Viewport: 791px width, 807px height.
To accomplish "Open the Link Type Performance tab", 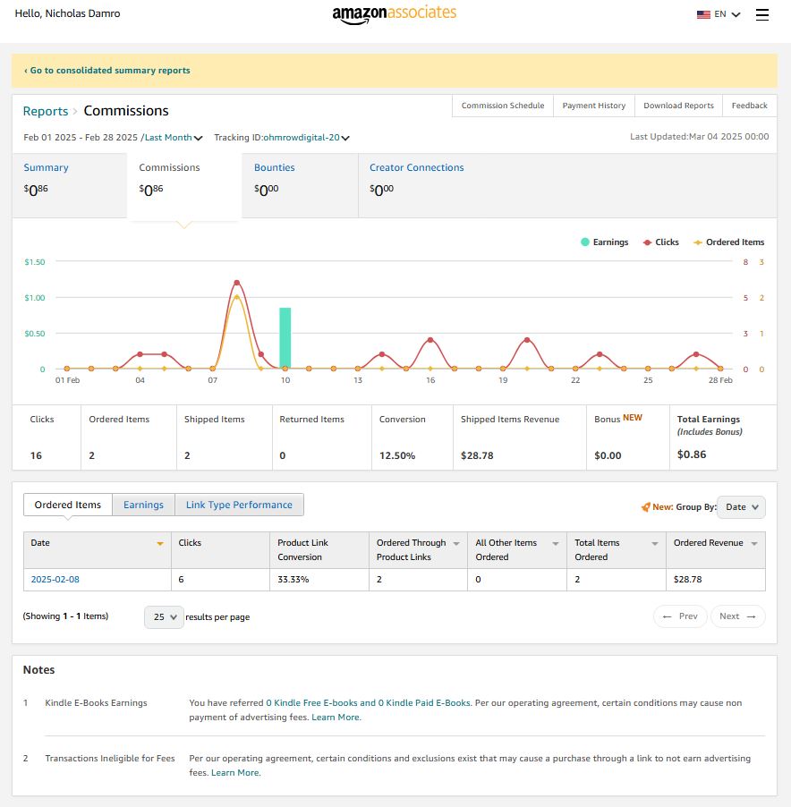I will pyautogui.click(x=239, y=505).
